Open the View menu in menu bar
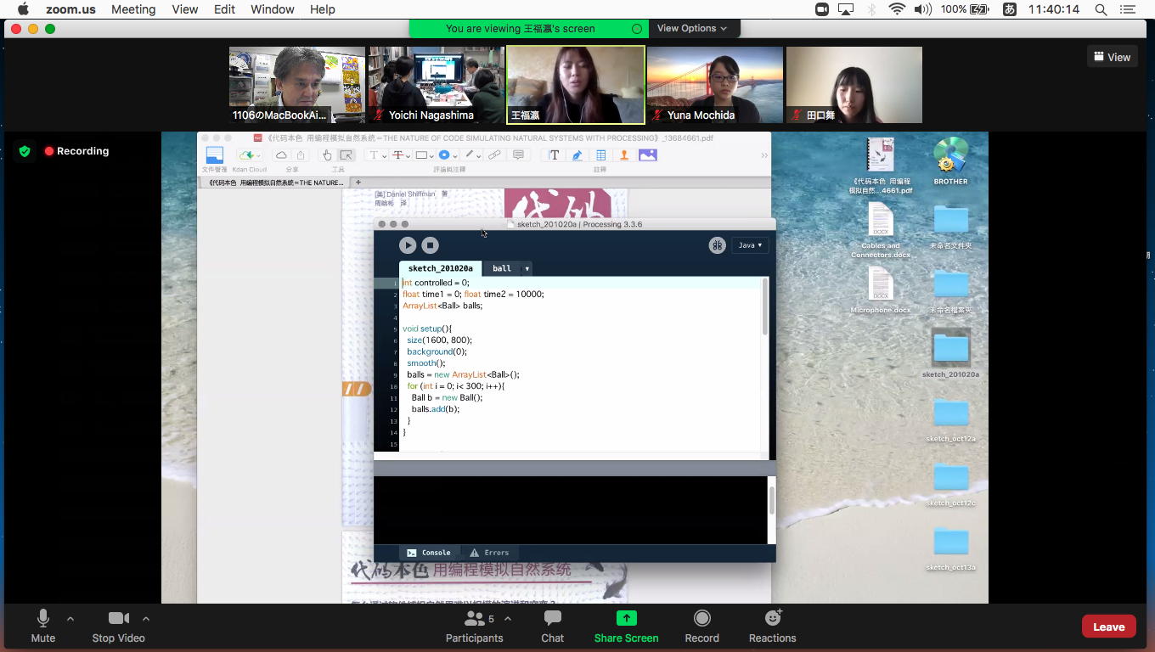Image resolution: width=1155 pixels, height=652 pixels. (x=185, y=9)
